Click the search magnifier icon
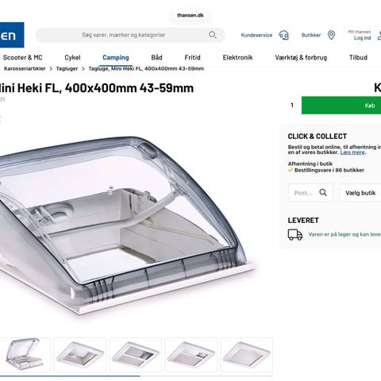The height and width of the screenshot is (381, 381). pos(213,35)
